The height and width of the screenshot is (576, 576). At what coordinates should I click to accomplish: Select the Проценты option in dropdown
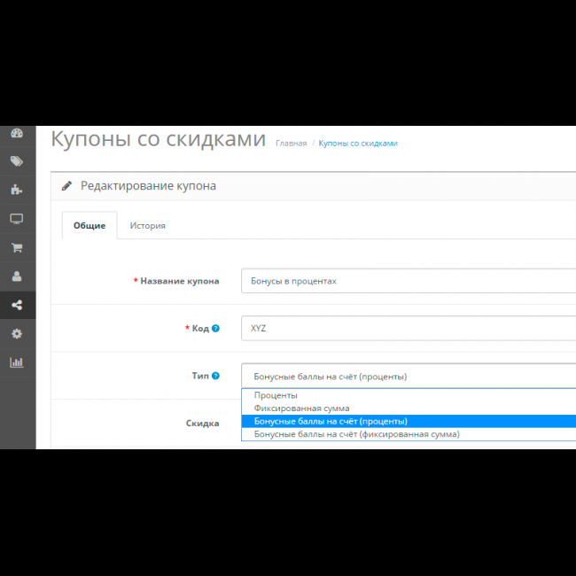tap(276, 395)
